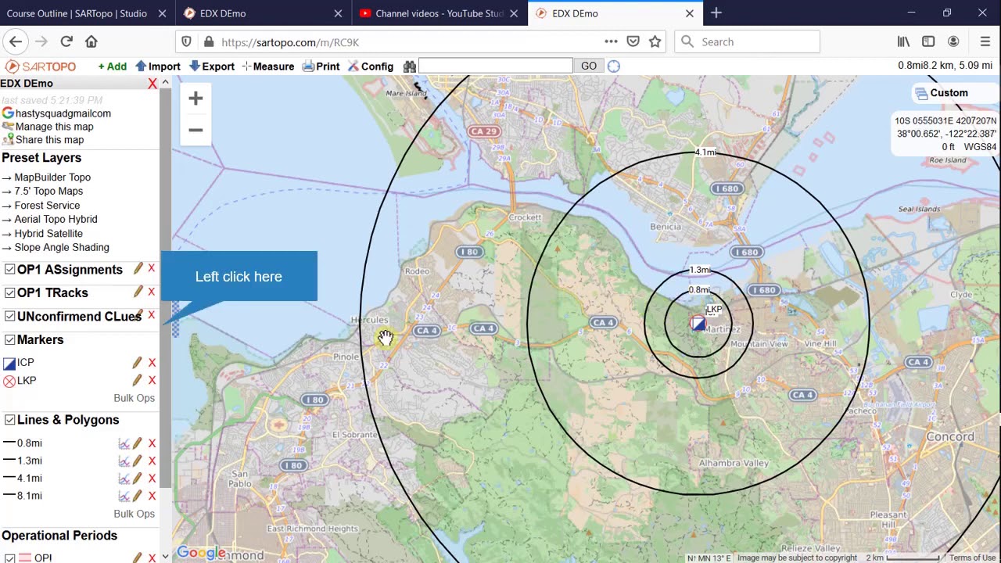
Task: Switch to Channel videos YouTube Studio tab
Action: [x=440, y=13]
